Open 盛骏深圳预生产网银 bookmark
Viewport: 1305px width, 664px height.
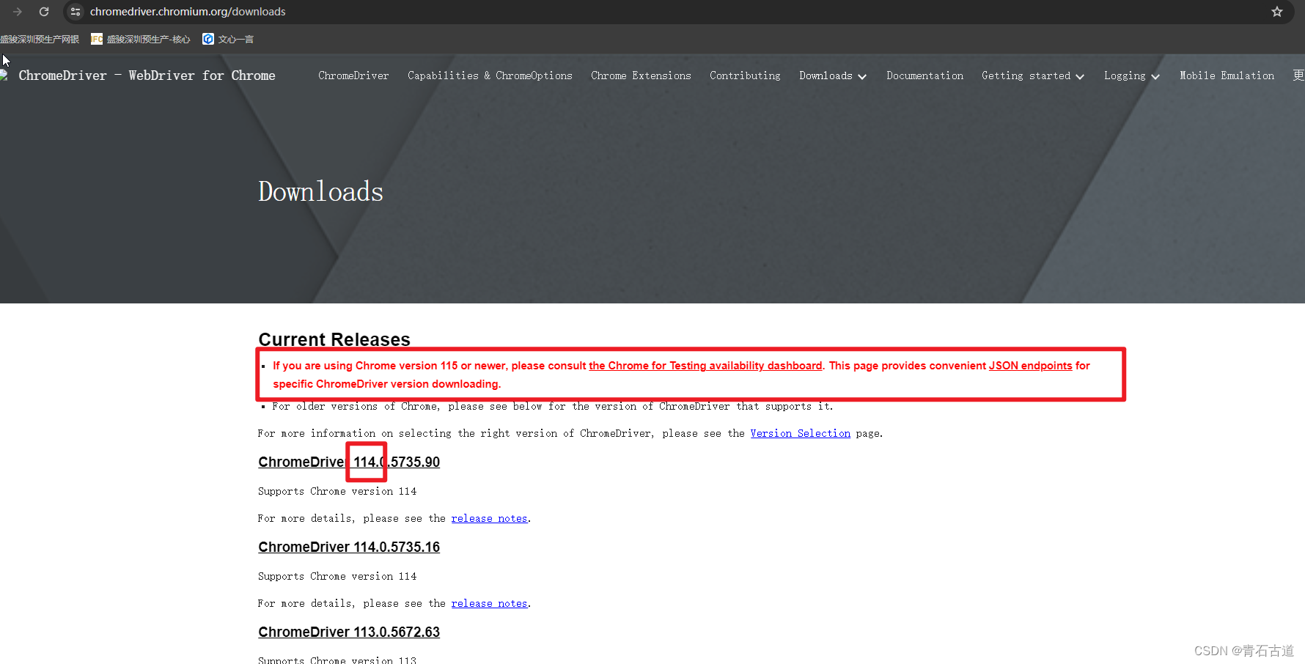coord(40,40)
